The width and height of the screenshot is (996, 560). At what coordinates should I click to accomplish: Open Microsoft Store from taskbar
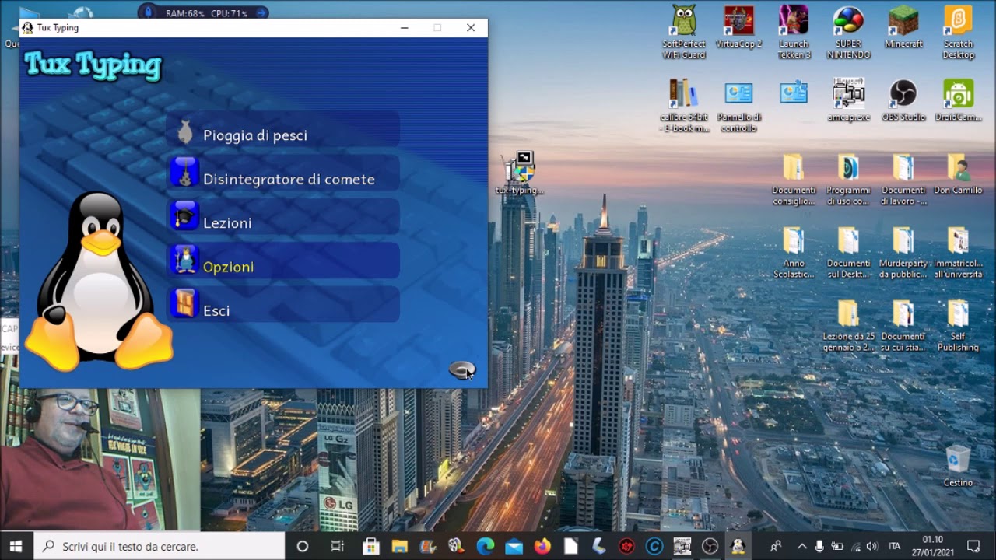click(371, 546)
